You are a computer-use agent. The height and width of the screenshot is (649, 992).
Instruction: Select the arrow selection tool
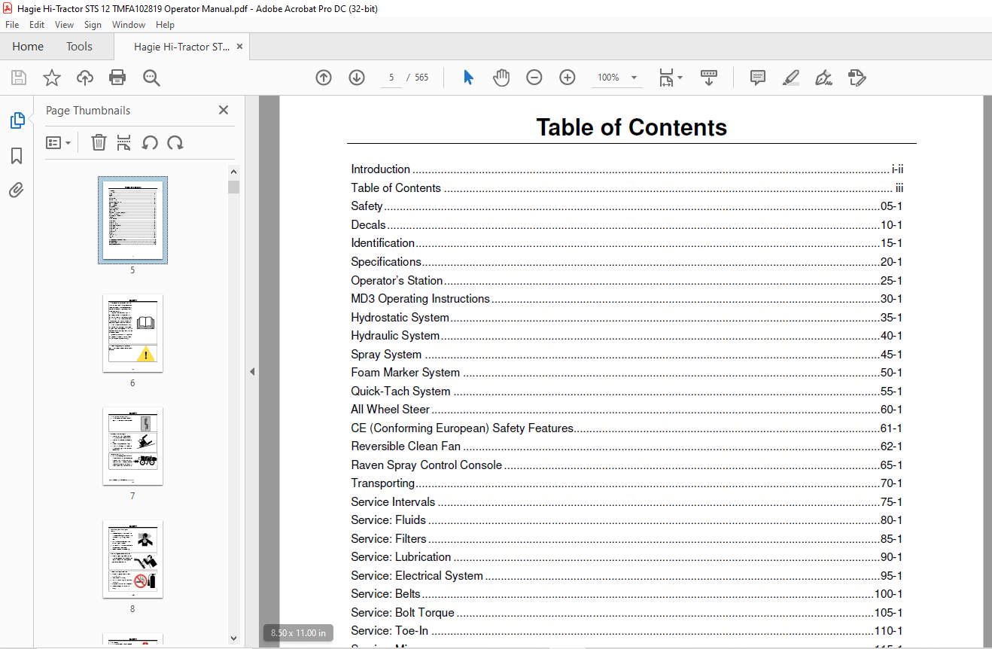(x=468, y=78)
